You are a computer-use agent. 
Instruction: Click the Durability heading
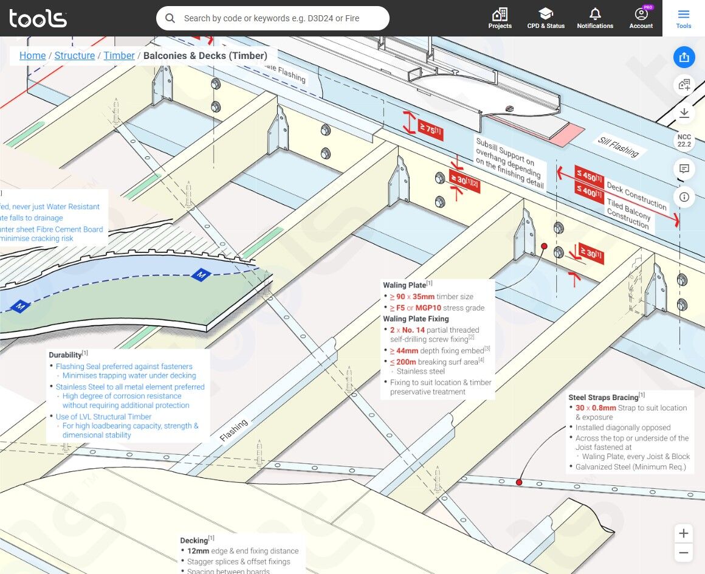pyautogui.click(x=68, y=354)
